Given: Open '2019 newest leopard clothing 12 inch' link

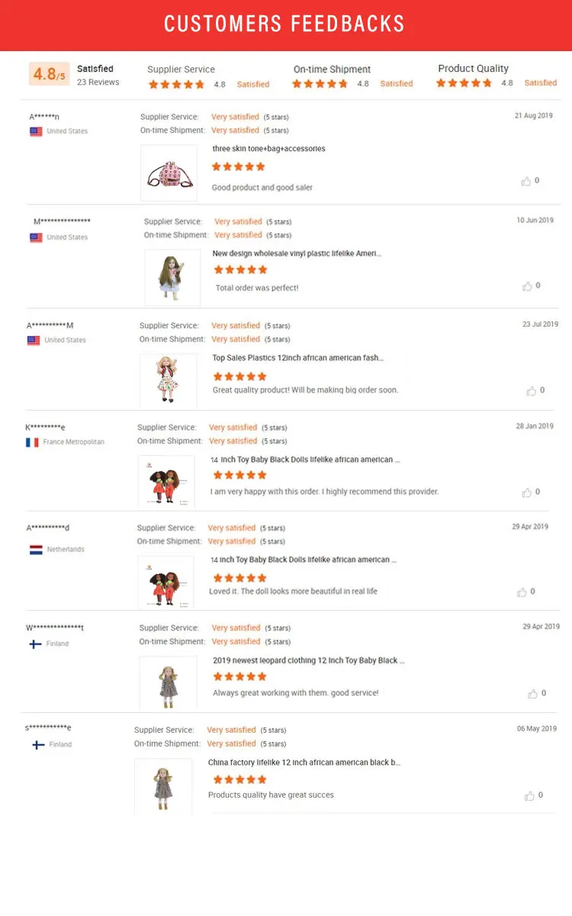Looking at the screenshot, I should [308, 660].
